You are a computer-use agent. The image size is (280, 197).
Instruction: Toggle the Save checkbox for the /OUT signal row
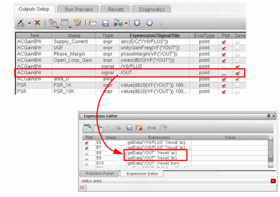click(237, 73)
